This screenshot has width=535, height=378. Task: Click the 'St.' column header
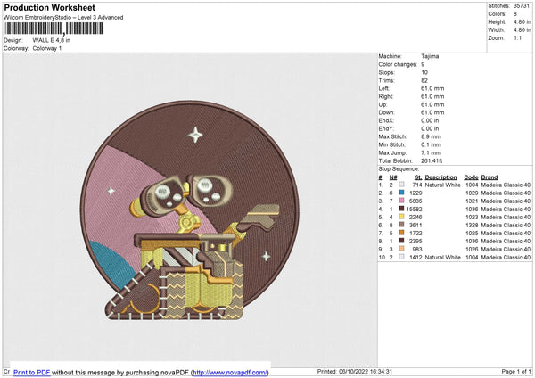point(418,177)
